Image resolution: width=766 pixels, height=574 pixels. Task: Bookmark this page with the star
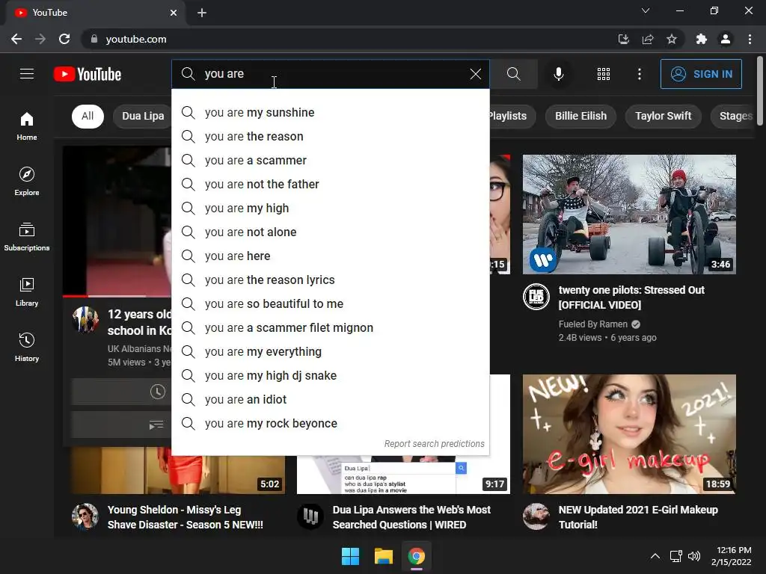point(672,39)
